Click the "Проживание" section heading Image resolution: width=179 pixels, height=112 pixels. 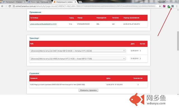click(x=35, y=12)
